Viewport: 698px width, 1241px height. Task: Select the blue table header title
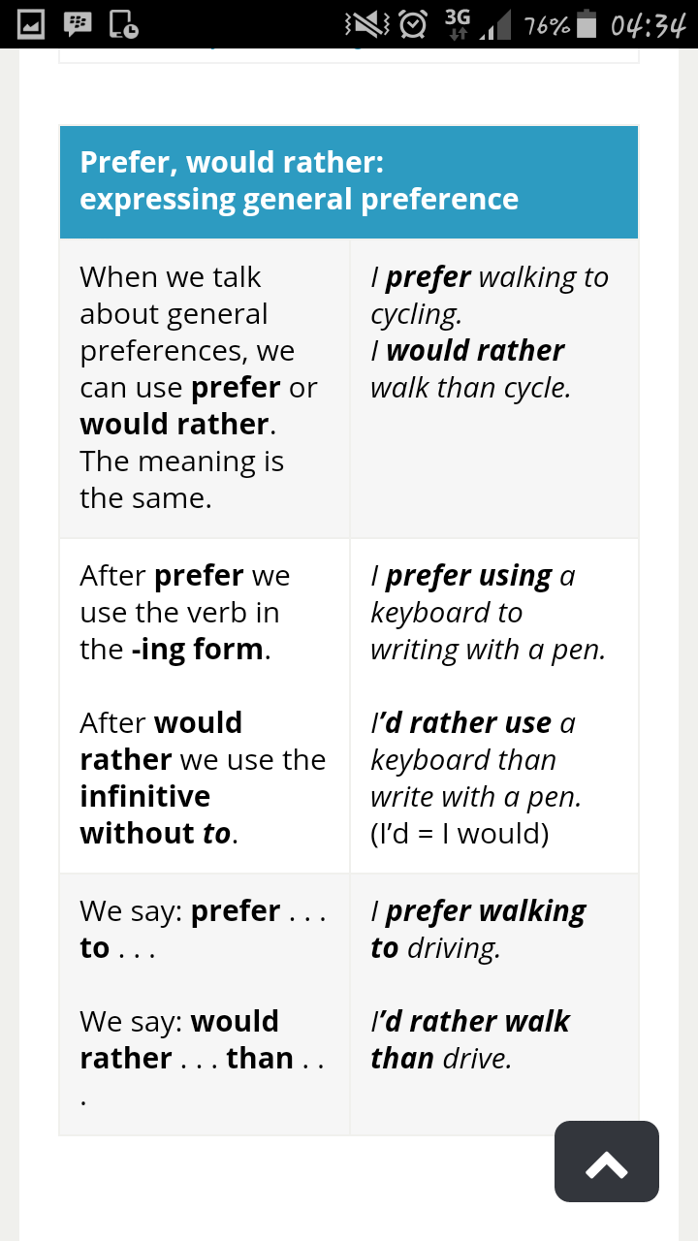(x=299, y=180)
